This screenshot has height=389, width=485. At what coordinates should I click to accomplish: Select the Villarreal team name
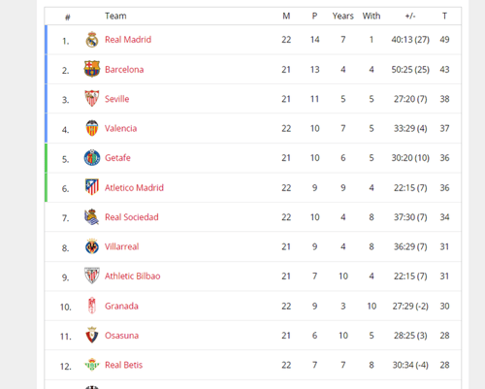click(x=122, y=246)
